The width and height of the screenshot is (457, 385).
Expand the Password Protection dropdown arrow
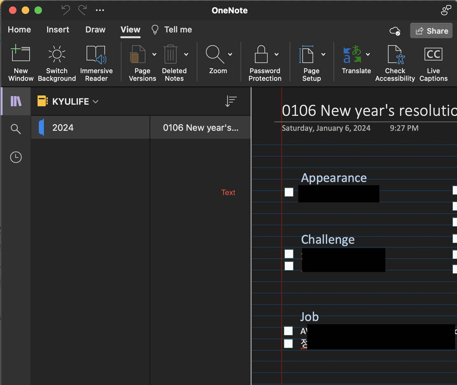coord(277,54)
